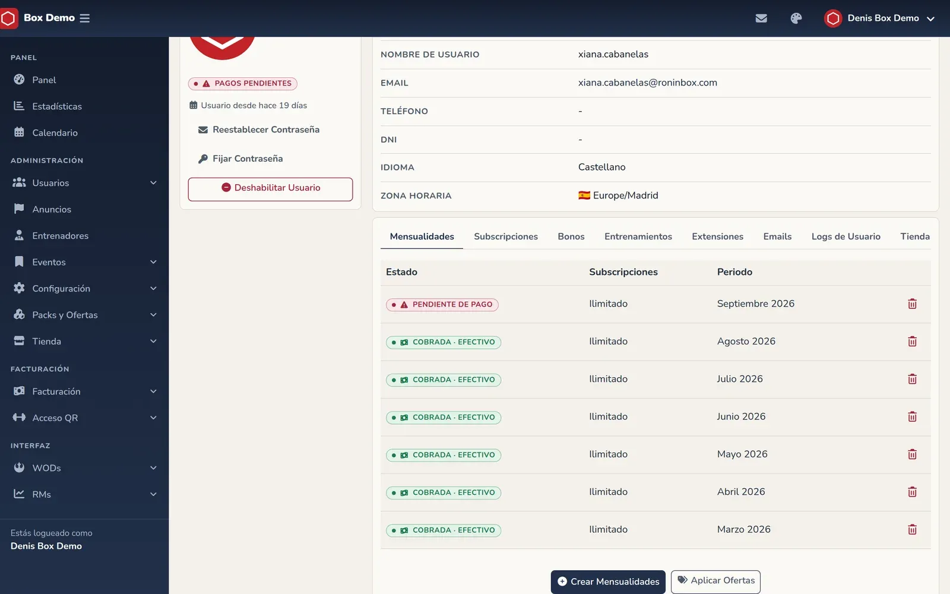The image size is (950, 594).
Task: Open the theme palette icon
Action: 796,18
